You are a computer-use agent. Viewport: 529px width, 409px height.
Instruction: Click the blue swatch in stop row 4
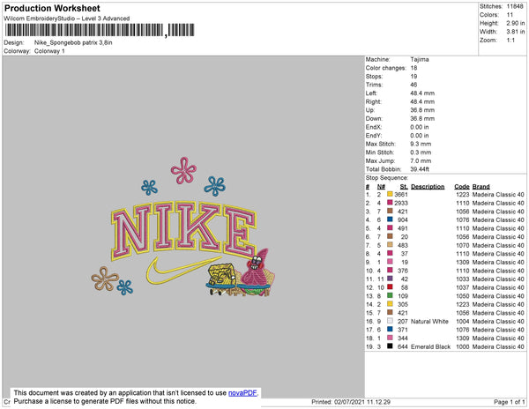click(390, 219)
